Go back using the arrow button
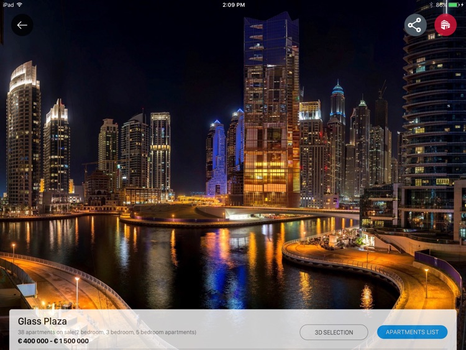Screen dimensions: 466x350 (x=22, y=25)
